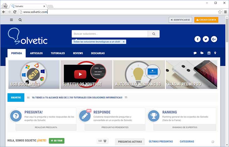
Task: Open Solvetic Facebook page icon
Action: (x=197, y=39)
